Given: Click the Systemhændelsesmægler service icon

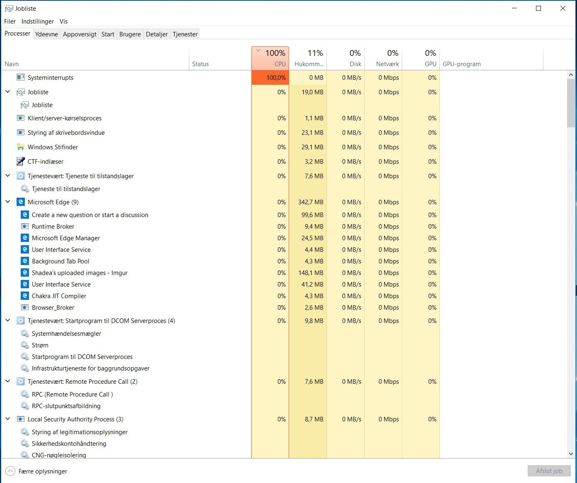Looking at the screenshot, I should point(24,333).
